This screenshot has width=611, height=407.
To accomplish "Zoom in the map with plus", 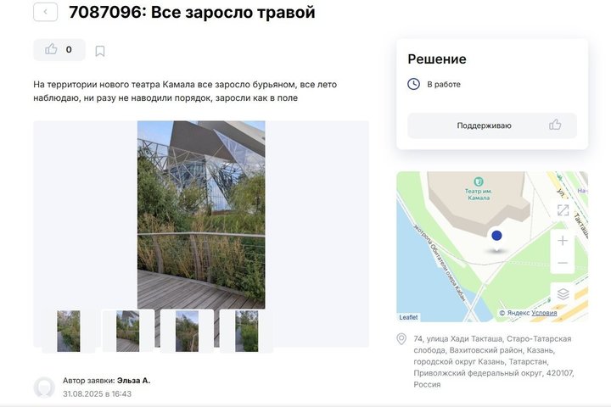I will click(x=563, y=241).
